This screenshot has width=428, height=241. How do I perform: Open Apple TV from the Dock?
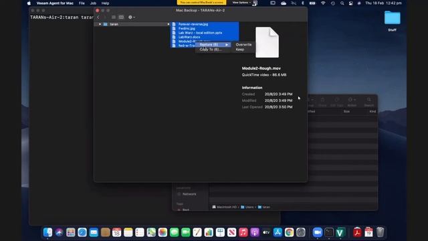click(266, 232)
